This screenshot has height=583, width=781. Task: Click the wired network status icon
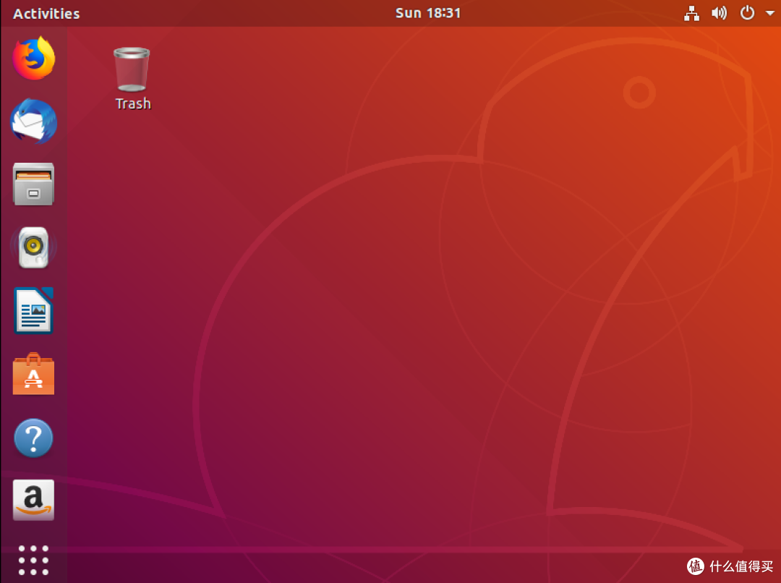pyautogui.click(x=691, y=14)
